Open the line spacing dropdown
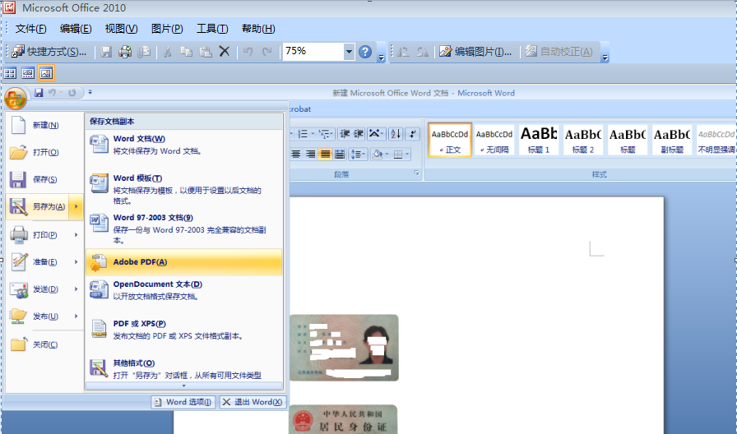 point(358,154)
